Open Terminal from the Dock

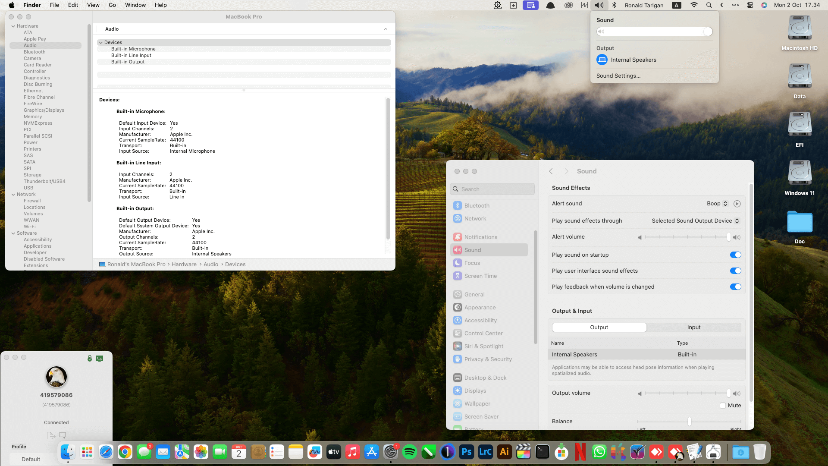pos(542,452)
